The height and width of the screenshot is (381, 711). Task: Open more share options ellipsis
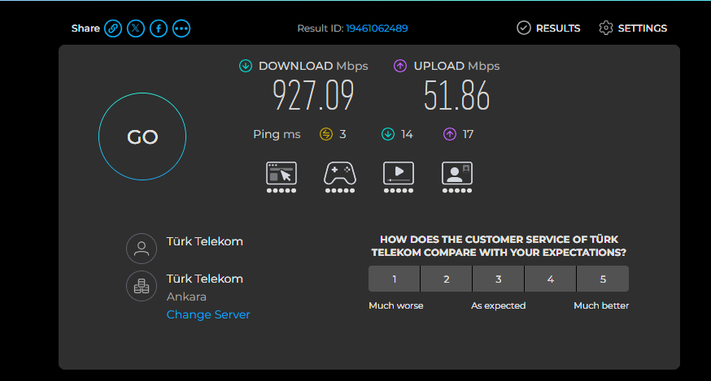click(x=181, y=28)
